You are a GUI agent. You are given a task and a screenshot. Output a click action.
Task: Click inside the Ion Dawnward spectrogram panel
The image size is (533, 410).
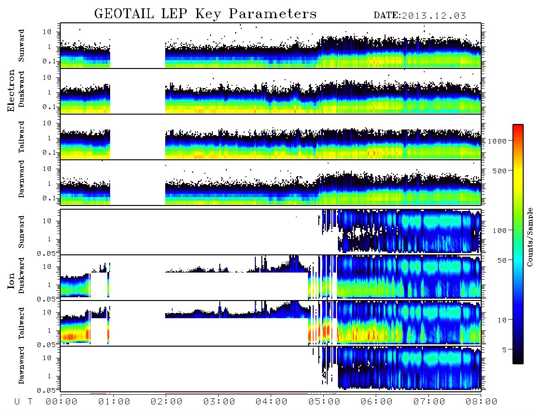coord(271,369)
